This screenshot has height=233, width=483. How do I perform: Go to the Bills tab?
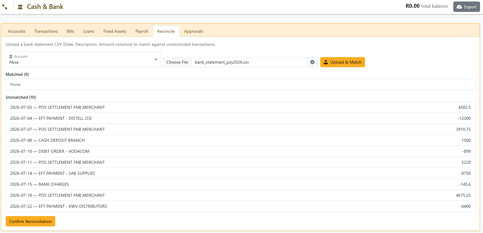tap(70, 31)
